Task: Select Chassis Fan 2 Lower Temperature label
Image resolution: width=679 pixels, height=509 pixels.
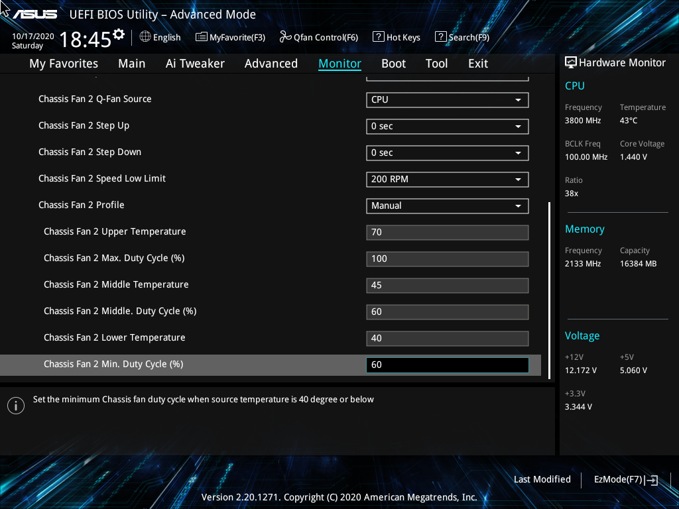Action: point(114,337)
